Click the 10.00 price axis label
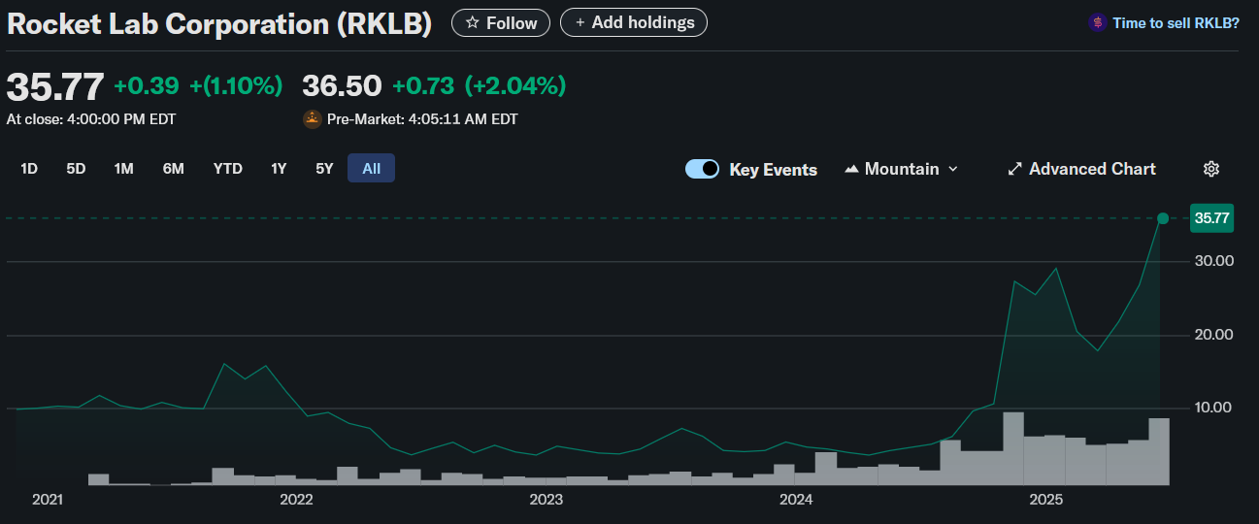Viewport: 1259px width, 524px height. 1213,408
